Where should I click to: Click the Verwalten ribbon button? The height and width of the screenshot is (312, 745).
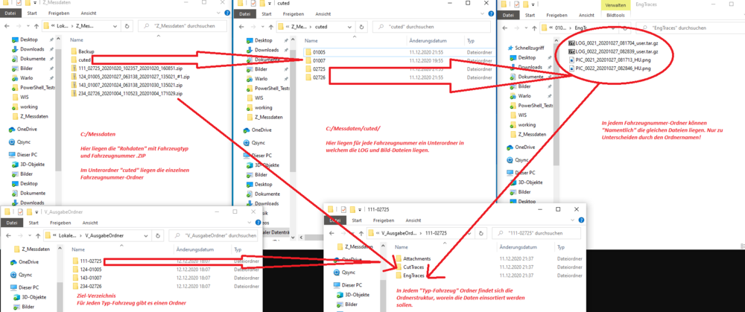tap(615, 4)
